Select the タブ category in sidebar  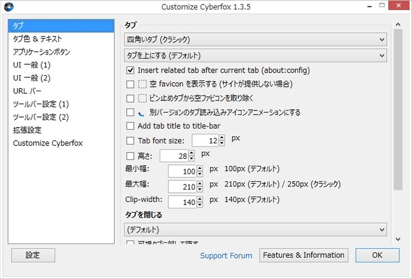tap(61, 26)
